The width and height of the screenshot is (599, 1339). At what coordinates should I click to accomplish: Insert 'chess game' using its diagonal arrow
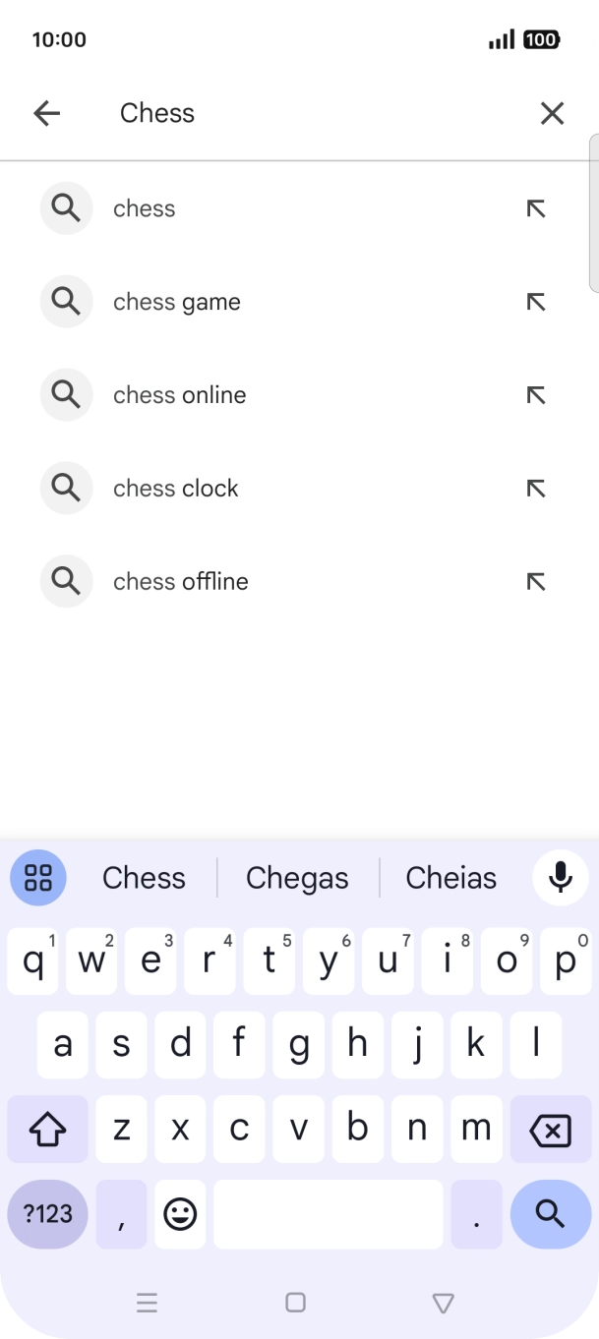coord(536,302)
